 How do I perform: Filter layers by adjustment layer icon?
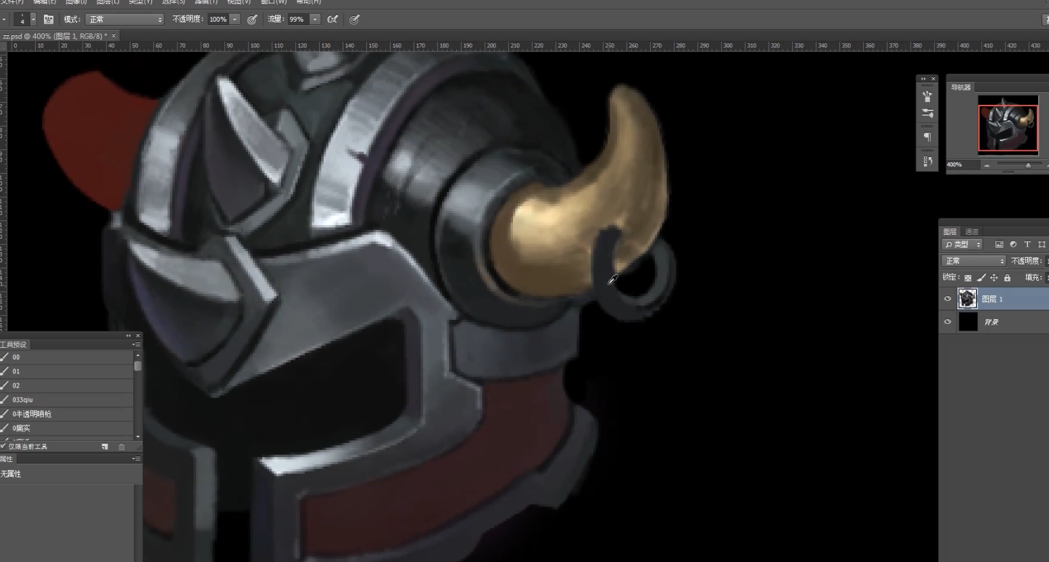pos(1013,244)
